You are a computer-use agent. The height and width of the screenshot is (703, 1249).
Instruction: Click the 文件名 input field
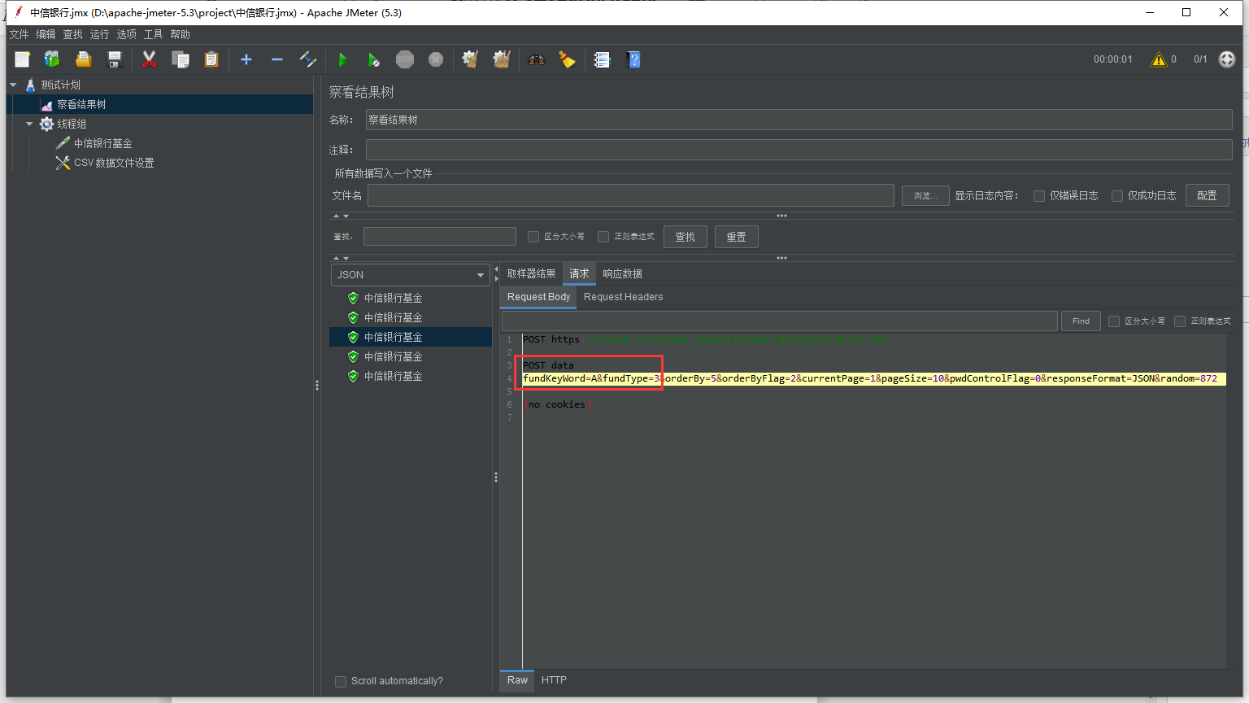(x=631, y=195)
